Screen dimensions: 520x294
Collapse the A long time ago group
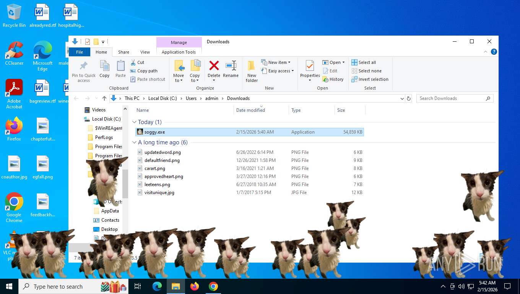pos(134,142)
